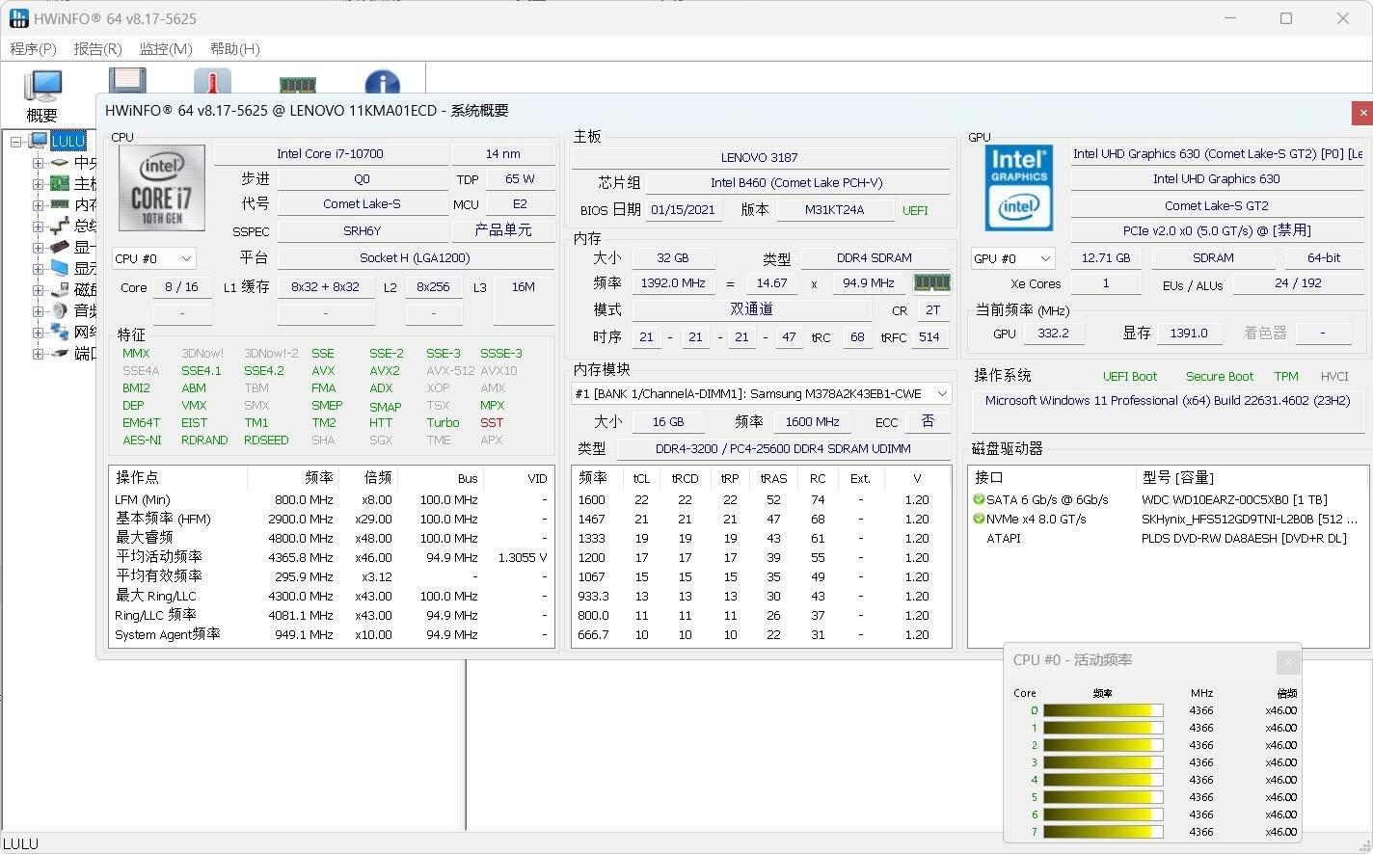
Task: Select the graphics card icon in the tree
Action: coord(60,247)
